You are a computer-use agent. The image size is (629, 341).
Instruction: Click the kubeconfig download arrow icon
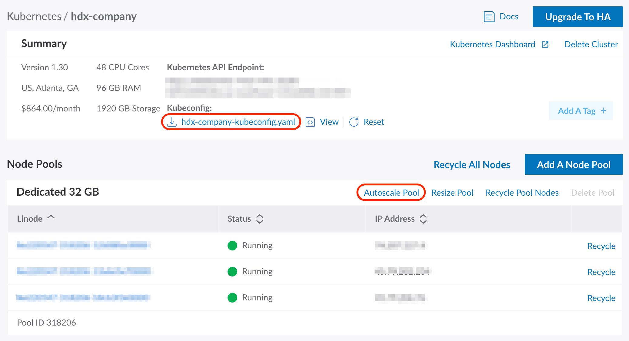172,122
